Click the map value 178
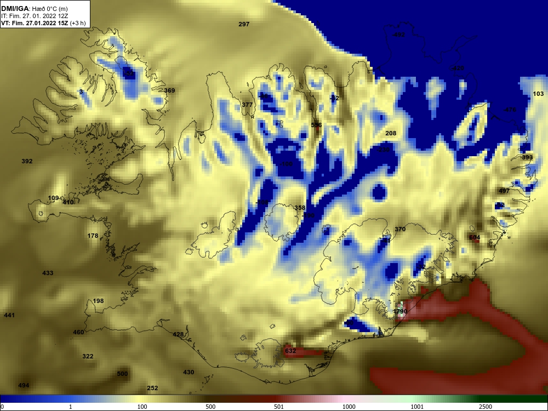The width and height of the screenshot is (548, 411). tap(93, 236)
